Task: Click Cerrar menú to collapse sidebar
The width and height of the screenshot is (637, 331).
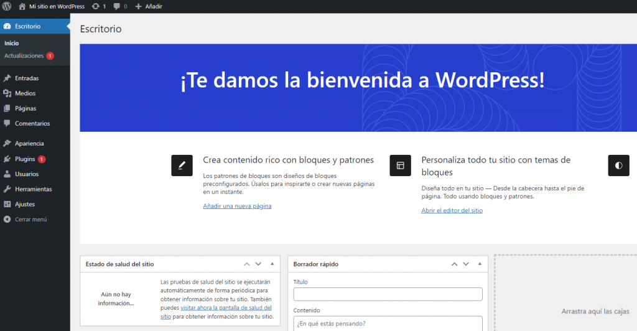Action: 31,219
